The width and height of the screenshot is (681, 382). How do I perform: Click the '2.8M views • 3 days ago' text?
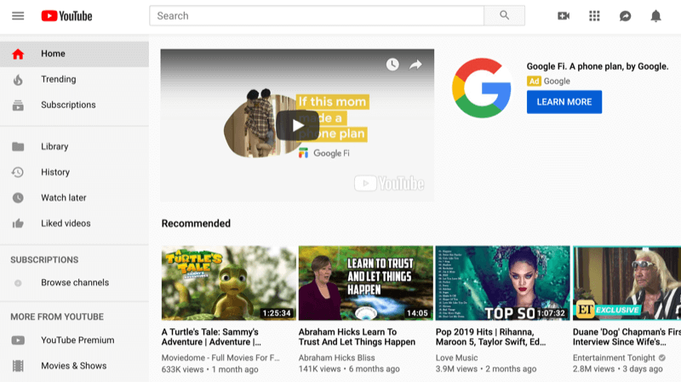click(618, 369)
